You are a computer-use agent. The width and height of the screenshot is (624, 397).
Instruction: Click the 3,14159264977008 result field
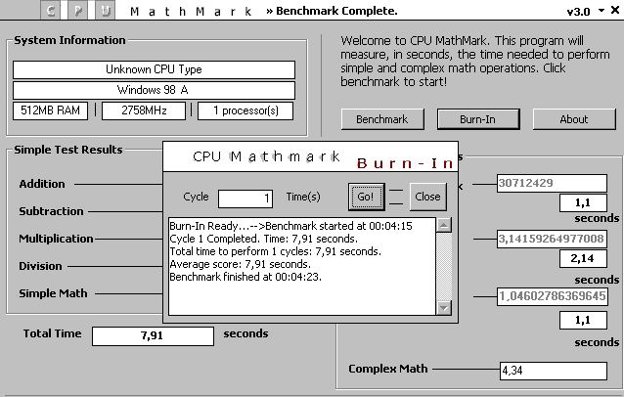coord(552,239)
